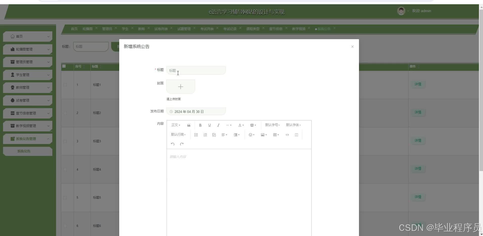The width and height of the screenshot is (483, 236).
Task: Check the checkbox for row 标题1
Action: (x=65, y=85)
